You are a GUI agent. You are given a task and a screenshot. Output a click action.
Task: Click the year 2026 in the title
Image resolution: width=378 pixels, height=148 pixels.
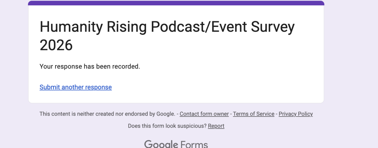coord(56,46)
